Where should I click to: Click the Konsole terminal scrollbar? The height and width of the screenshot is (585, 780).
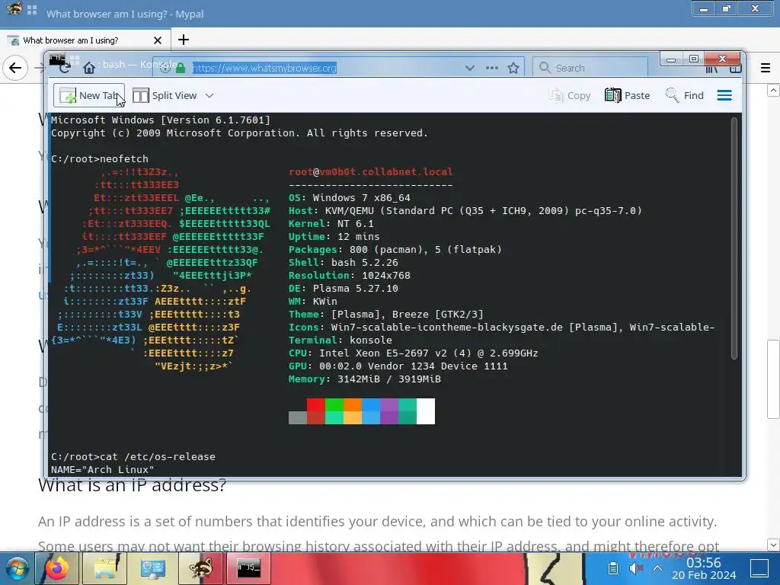(x=734, y=238)
